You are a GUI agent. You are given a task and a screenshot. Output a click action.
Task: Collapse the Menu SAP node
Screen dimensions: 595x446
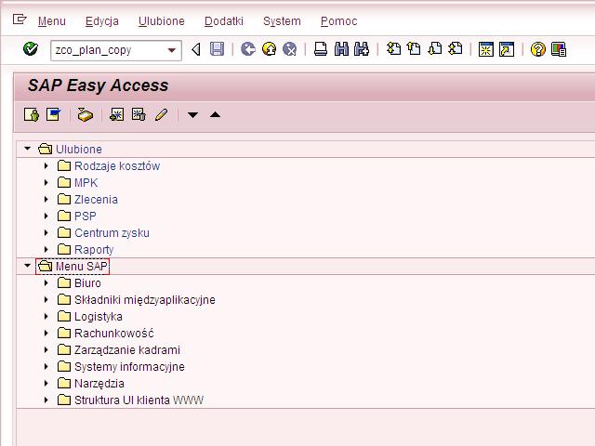(x=27, y=266)
